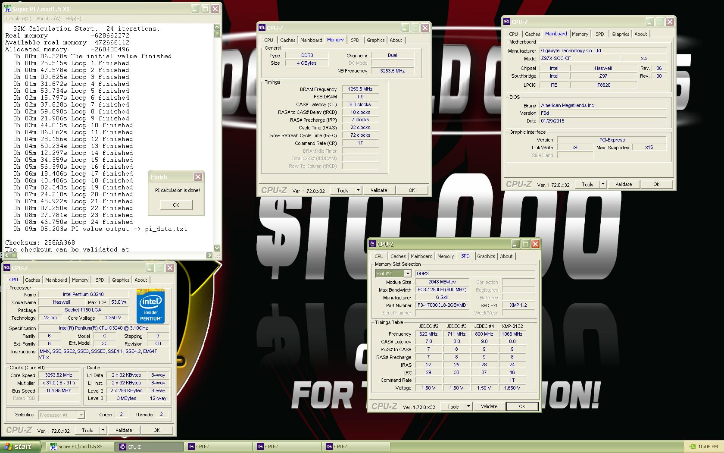Select Caches tab in Memory window
The height and width of the screenshot is (453, 724).
[x=287, y=40]
